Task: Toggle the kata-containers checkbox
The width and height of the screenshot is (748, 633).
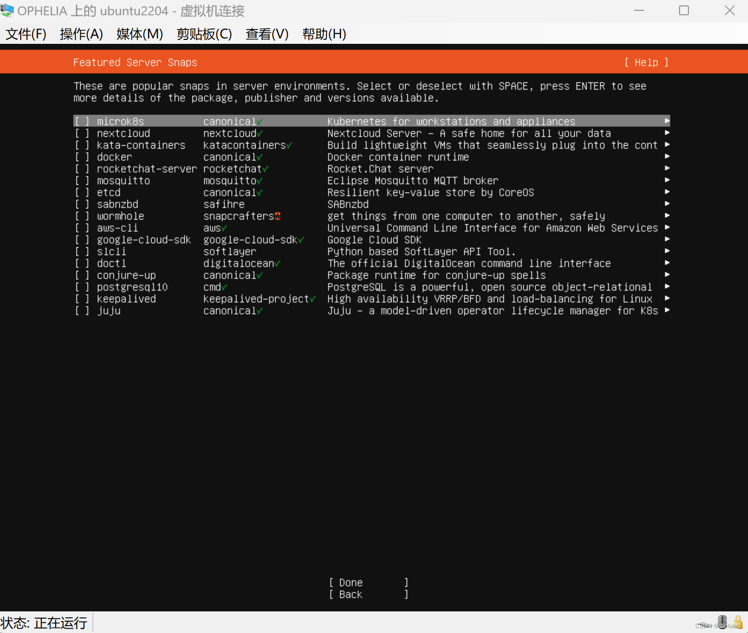Action: (82, 145)
